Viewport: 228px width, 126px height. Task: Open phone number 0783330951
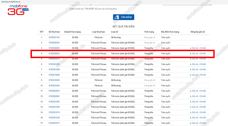(x=54, y=54)
